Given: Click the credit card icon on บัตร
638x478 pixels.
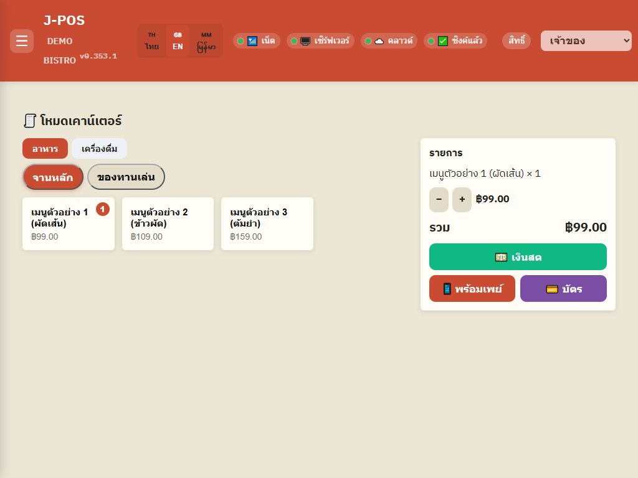Looking at the screenshot, I should click(552, 289).
